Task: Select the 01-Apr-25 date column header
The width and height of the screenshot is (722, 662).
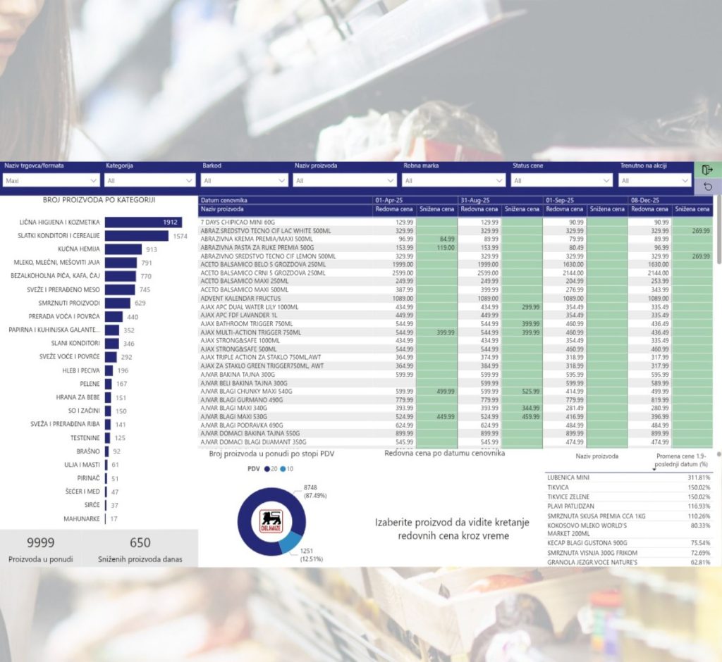Action: pos(390,201)
